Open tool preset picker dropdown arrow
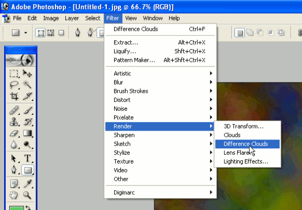Viewport: 302px width, 210px height. (26, 33)
